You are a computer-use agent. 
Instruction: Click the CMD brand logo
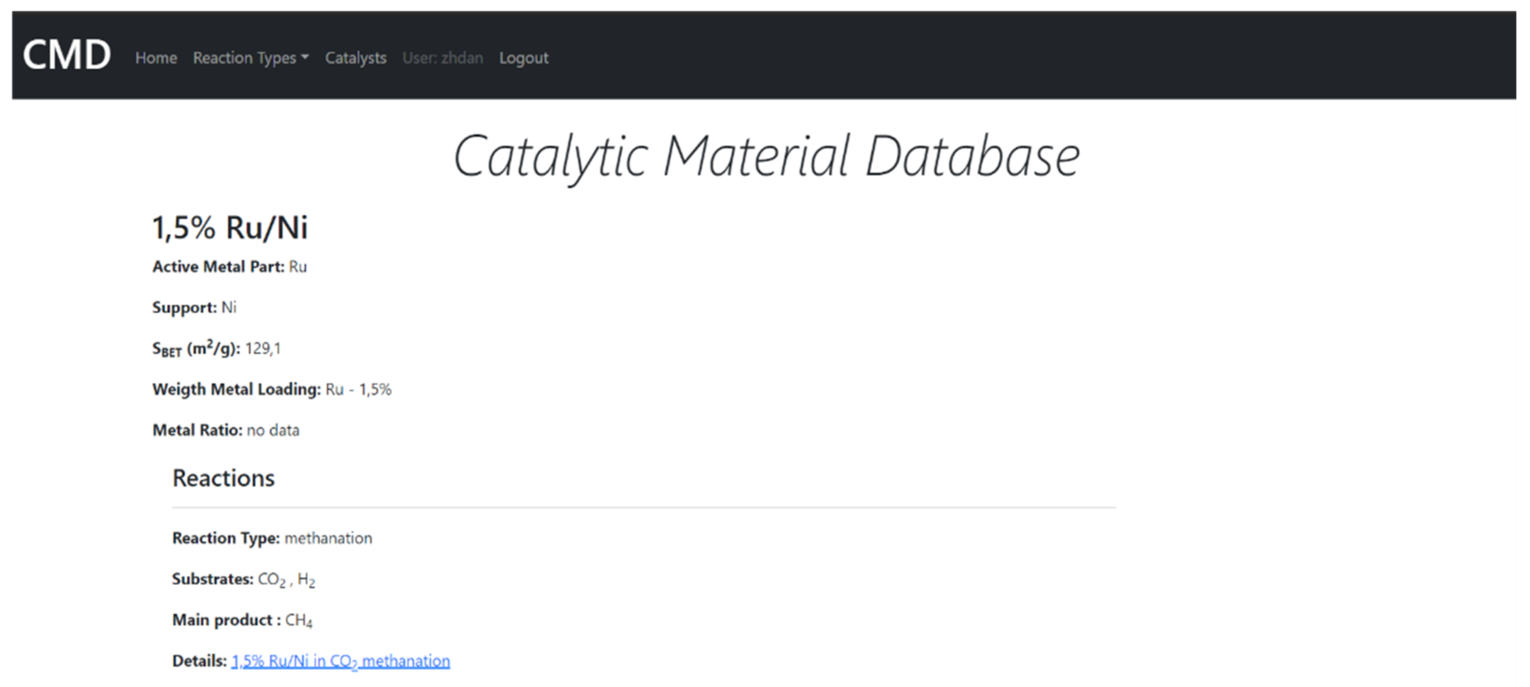(67, 56)
